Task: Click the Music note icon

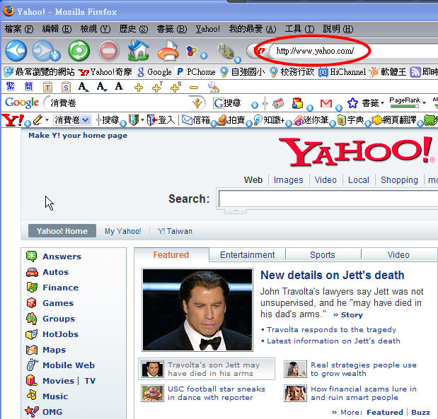Action: point(31,395)
